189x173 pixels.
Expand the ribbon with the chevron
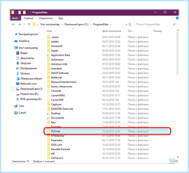173,18
